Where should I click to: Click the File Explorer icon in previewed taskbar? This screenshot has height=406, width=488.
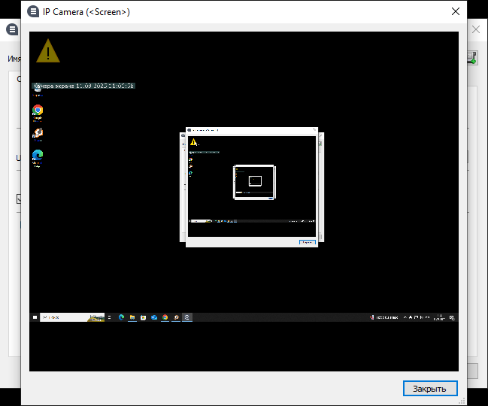(x=132, y=317)
